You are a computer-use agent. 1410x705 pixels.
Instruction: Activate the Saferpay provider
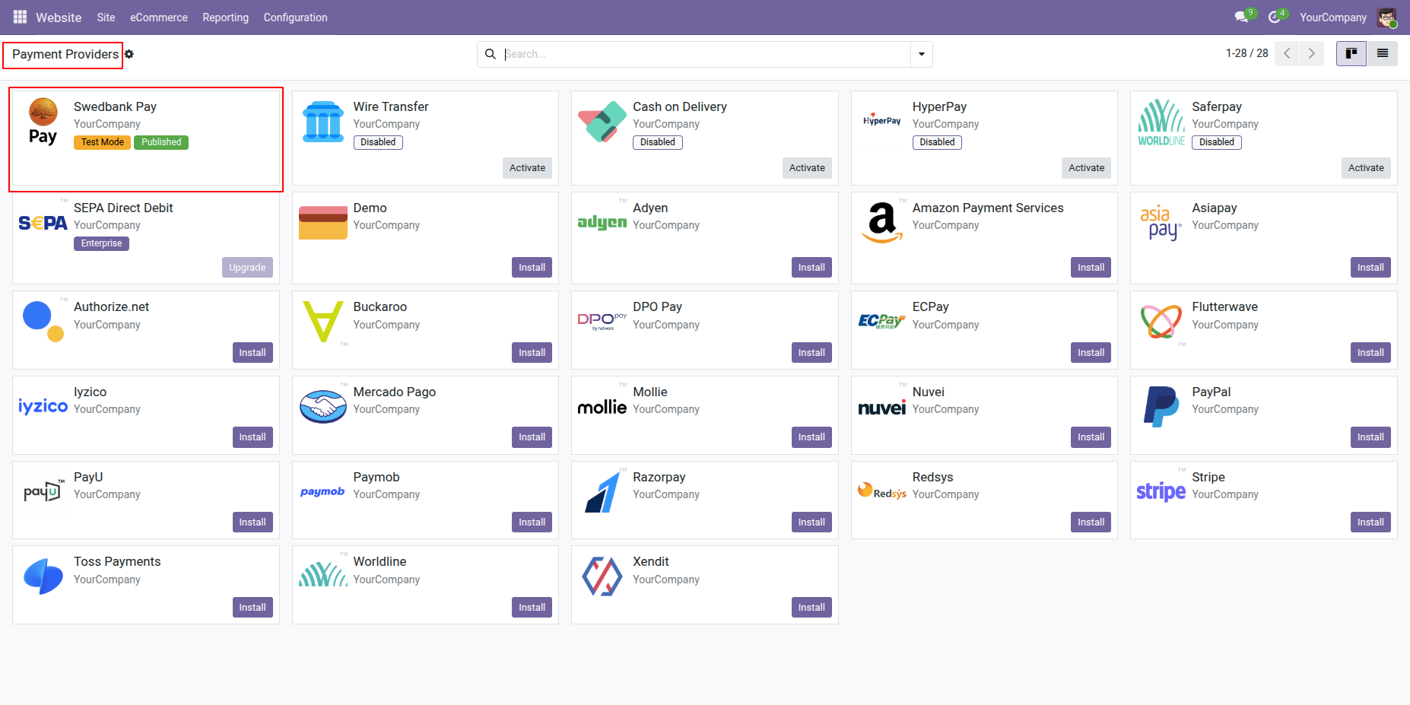(1366, 168)
